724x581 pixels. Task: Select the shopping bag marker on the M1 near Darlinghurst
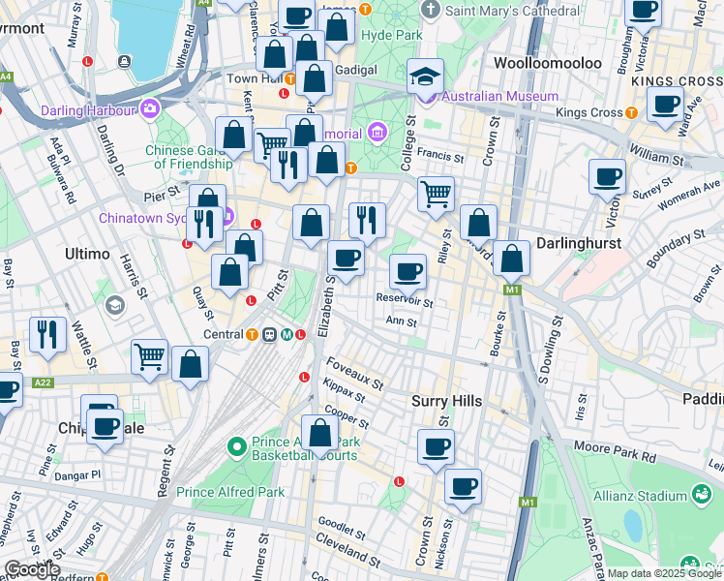(511, 259)
